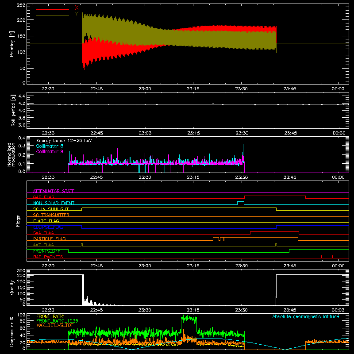
Task: Click the 3.6 value on Roll period axis
Action: pyautogui.click(x=22, y=125)
